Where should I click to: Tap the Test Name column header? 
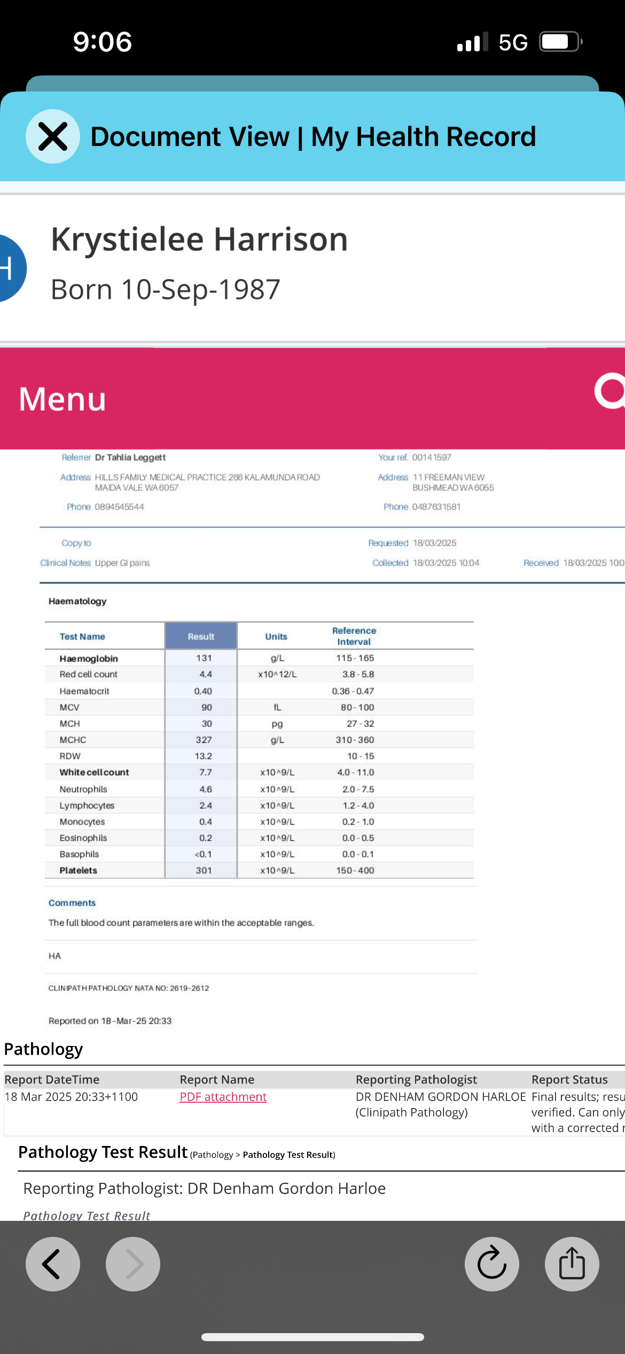(x=82, y=636)
